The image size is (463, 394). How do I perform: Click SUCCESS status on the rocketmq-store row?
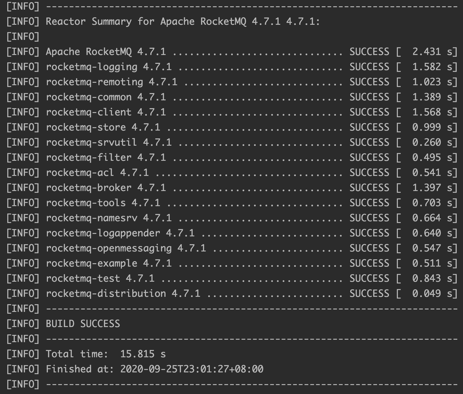click(369, 127)
